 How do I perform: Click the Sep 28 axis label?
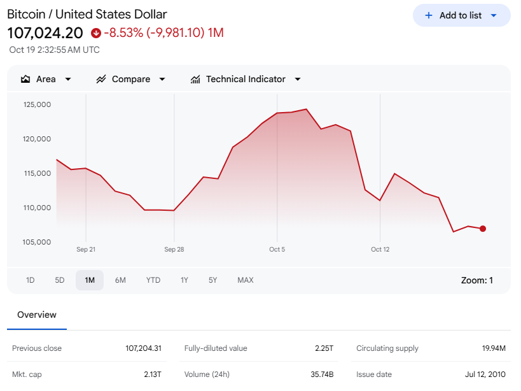pos(174,250)
